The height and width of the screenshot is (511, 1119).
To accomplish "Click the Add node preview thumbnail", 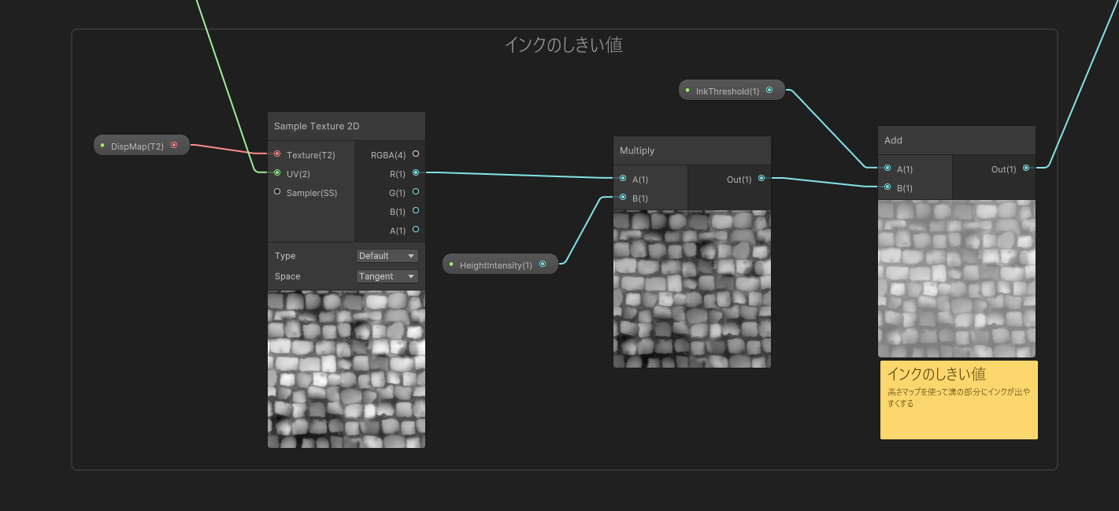I will 956,279.
